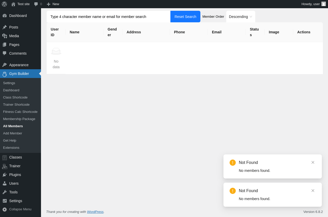Open Gym Builder Dashboard submenu item
The image size is (328, 217).
coord(20,90)
